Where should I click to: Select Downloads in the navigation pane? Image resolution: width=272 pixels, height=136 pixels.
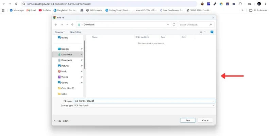pyautogui.click(x=68, y=54)
